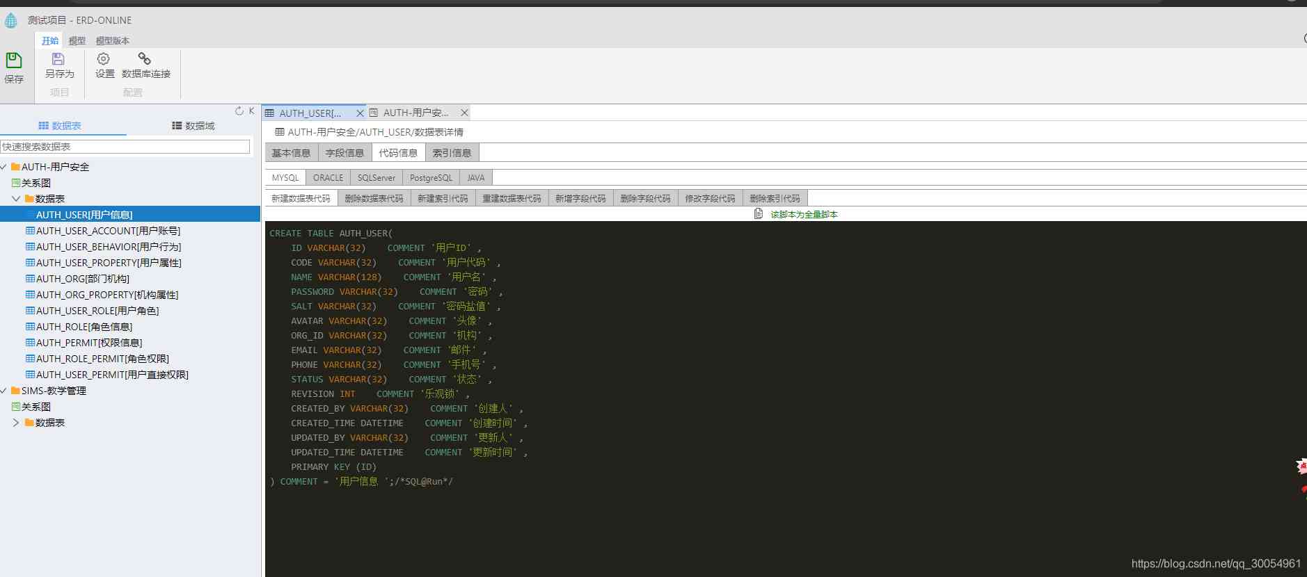Select the JAVA code tab
The height and width of the screenshot is (577, 1307).
tap(476, 178)
